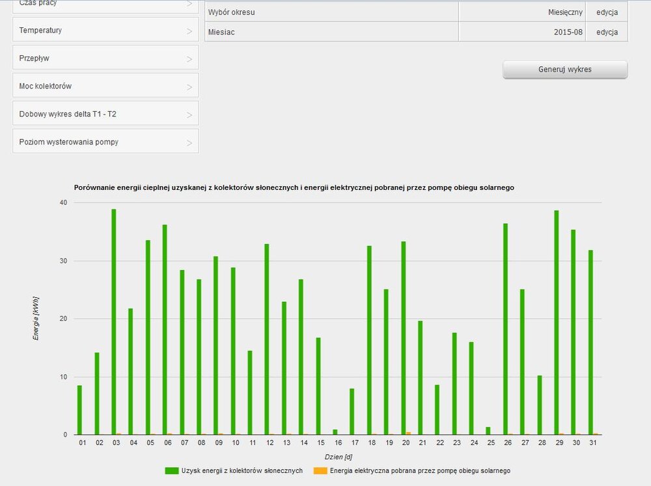Click the 2015-08 month value

point(568,32)
